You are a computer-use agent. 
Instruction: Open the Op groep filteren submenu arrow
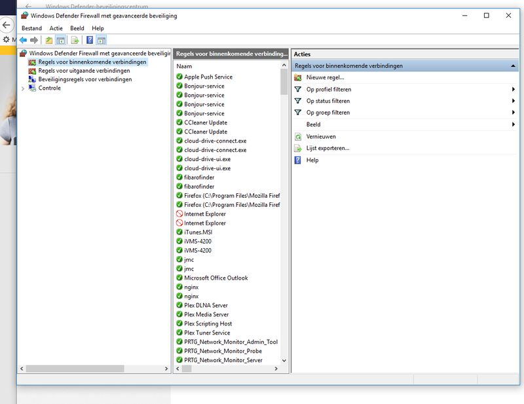tap(513, 112)
